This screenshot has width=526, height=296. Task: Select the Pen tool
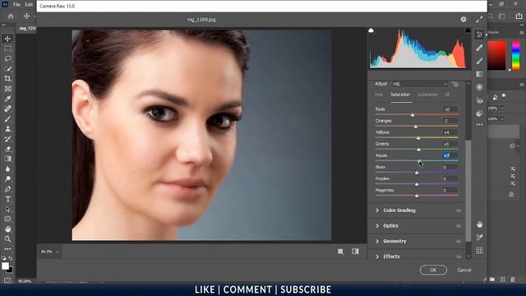(7, 189)
